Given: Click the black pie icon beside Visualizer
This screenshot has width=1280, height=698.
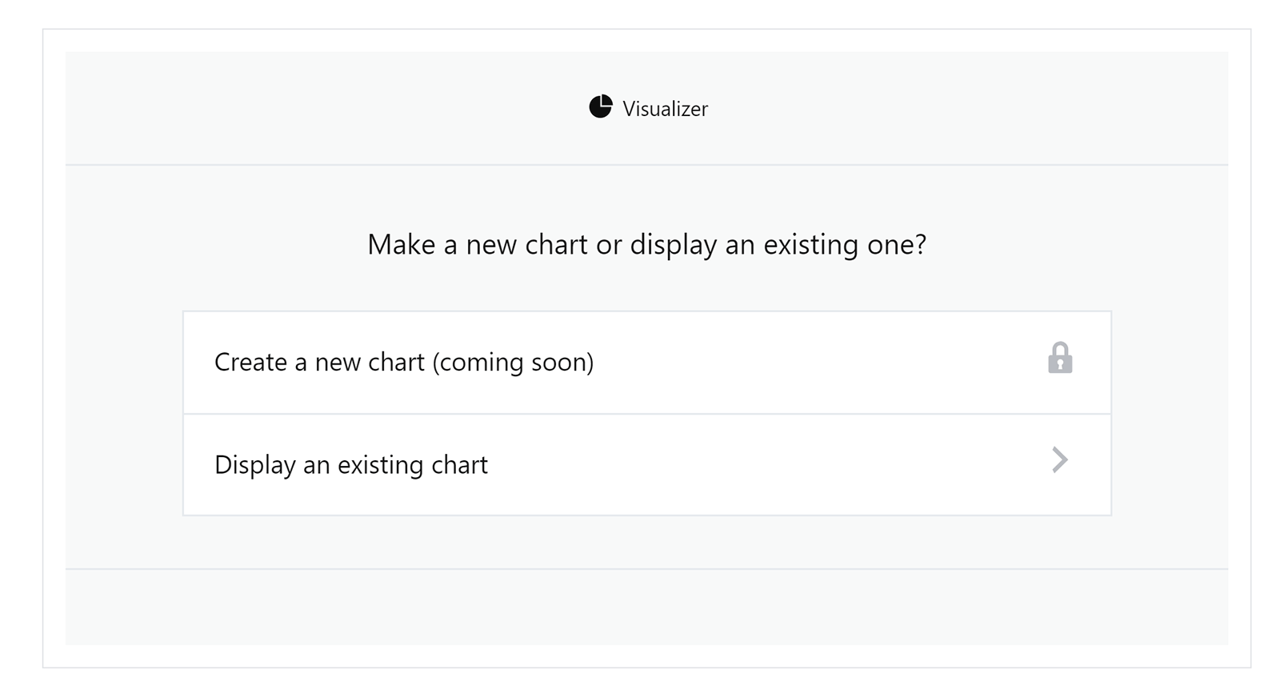Looking at the screenshot, I should pos(601,106).
